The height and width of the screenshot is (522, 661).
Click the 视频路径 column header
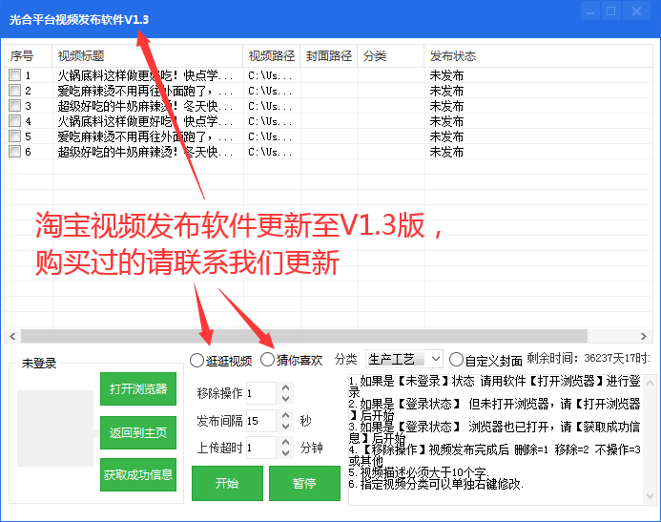[272, 55]
